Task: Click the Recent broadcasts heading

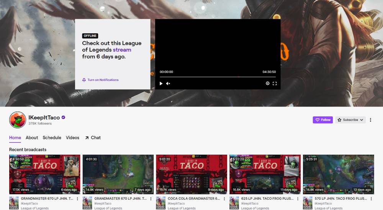Action: [x=28, y=150]
